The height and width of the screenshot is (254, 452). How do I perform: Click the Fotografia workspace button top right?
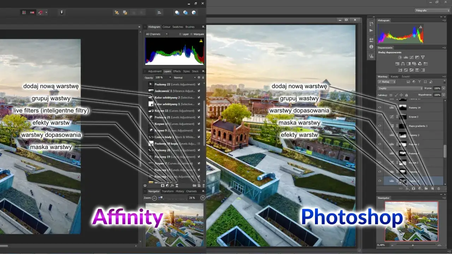click(433, 10)
